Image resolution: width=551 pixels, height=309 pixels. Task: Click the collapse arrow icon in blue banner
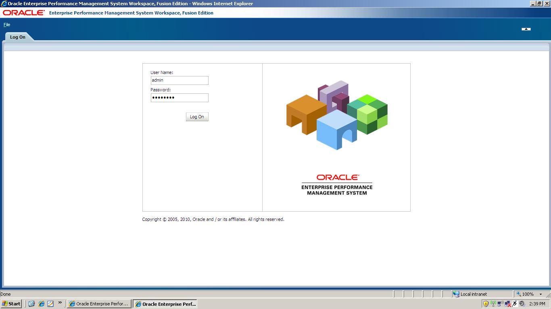click(x=526, y=29)
